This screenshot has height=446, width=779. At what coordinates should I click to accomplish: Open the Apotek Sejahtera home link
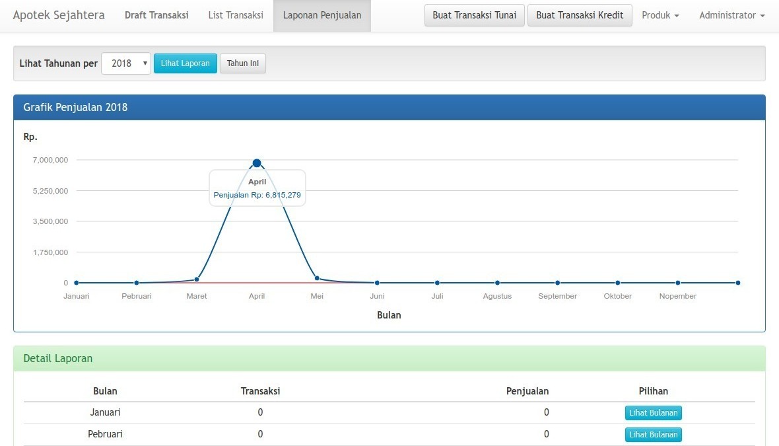pyautogui.click(x=59, y=15)
